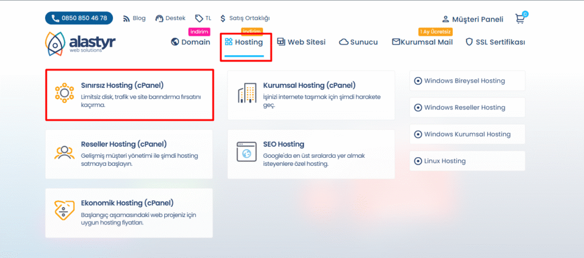
Task: Open the Sunucu menu
Action: [364, 42]
